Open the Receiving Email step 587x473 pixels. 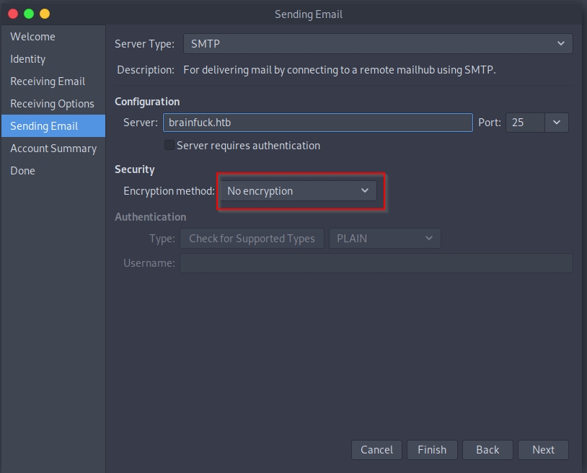pos(48,81)
